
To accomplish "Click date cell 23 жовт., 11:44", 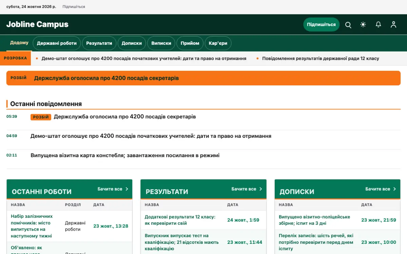I will click(245, 242).
